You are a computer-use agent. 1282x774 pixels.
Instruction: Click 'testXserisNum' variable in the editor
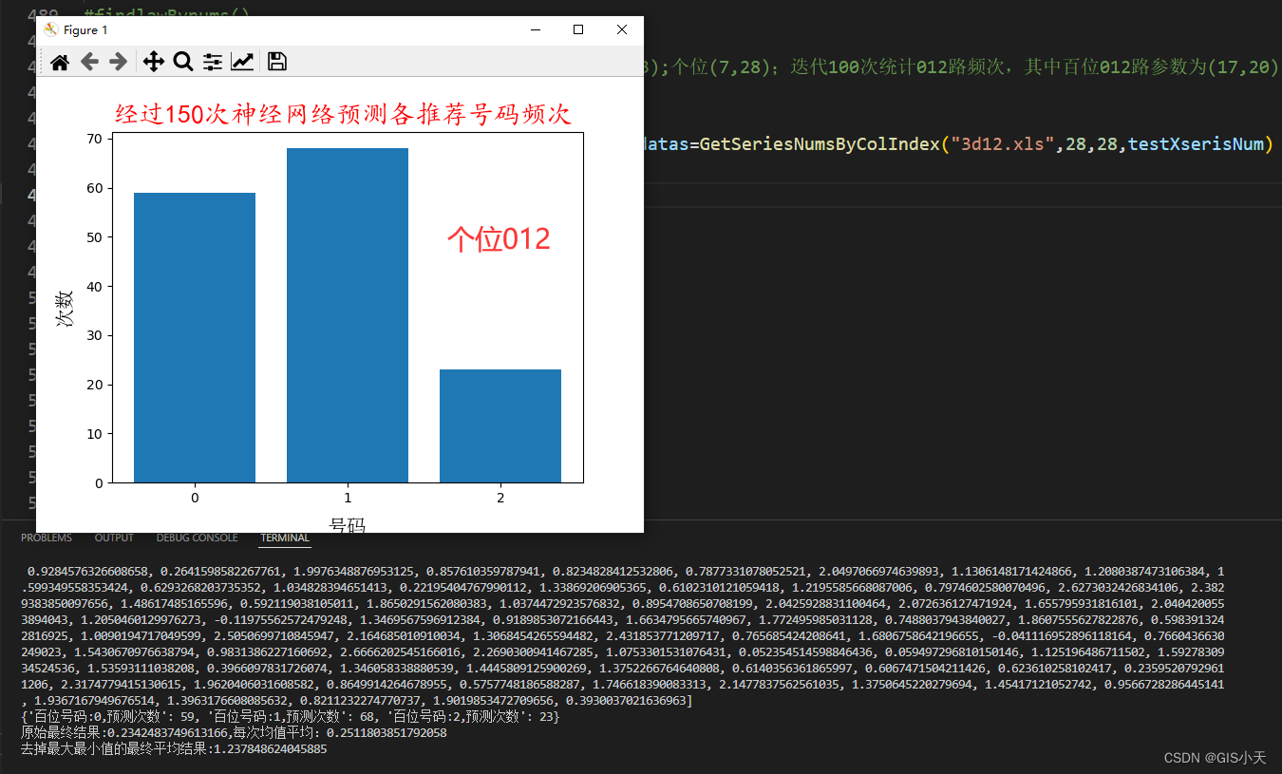(x=1196, y=144)
